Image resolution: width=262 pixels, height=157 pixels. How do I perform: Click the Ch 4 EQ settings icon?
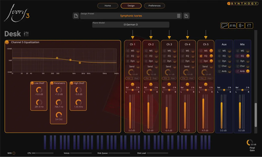point(183,56)
